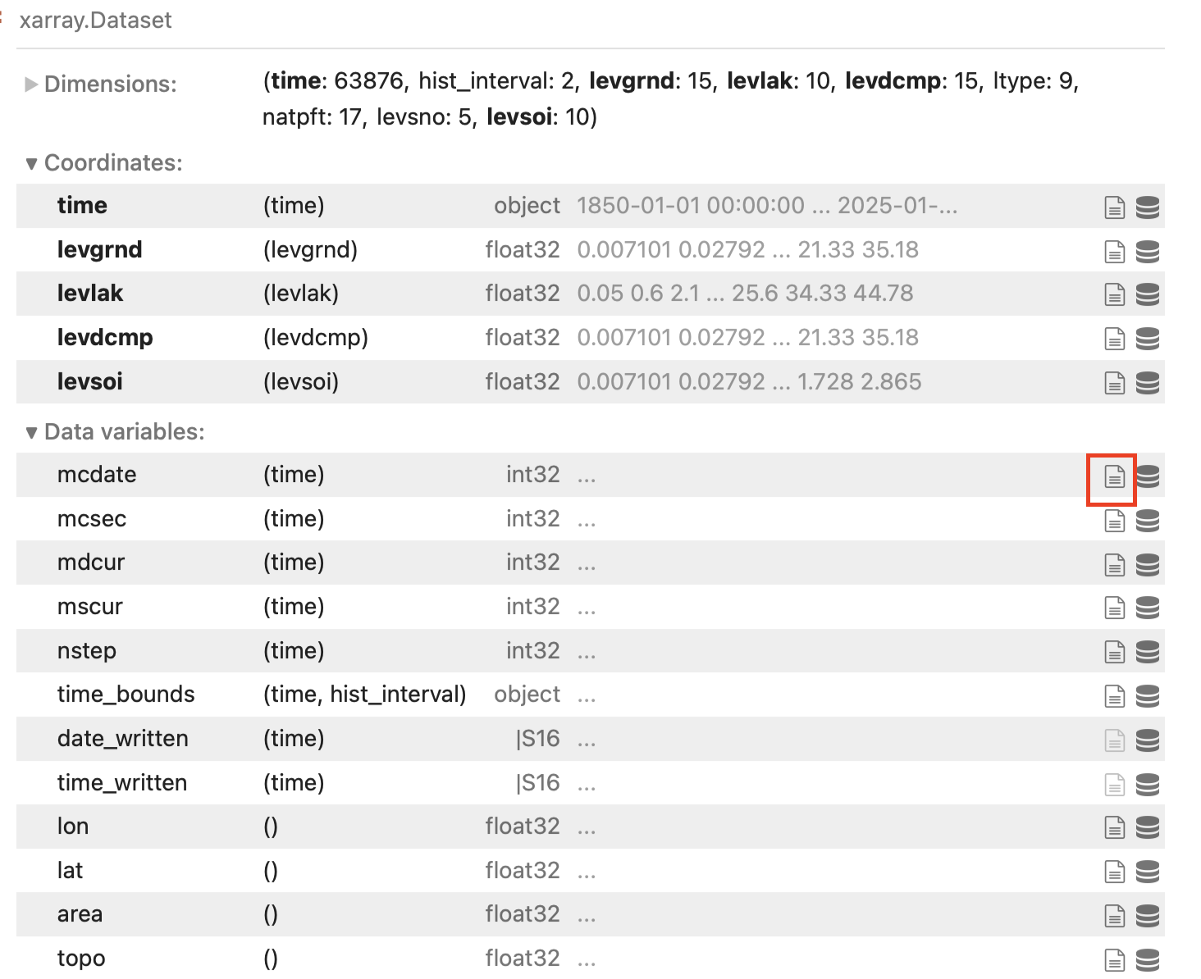Open data repr for mcsec variable
The width and height of the screenshot is (1201, 979).
pos(1148,521)
